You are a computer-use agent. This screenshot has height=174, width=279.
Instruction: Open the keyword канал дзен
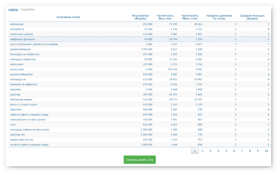click(17, 69)
